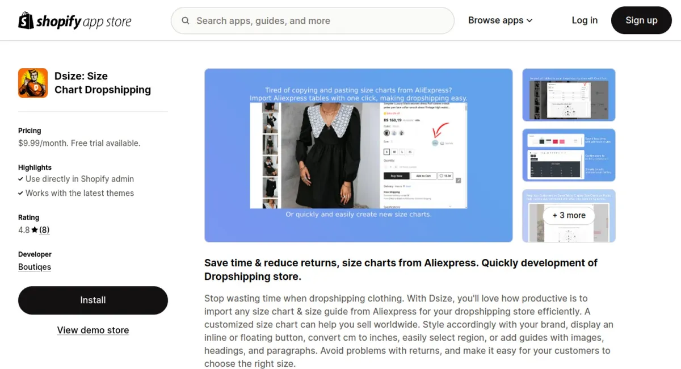681x369 pixels.
Task: Click the Shopify app store logo
Action: (75, 21)
